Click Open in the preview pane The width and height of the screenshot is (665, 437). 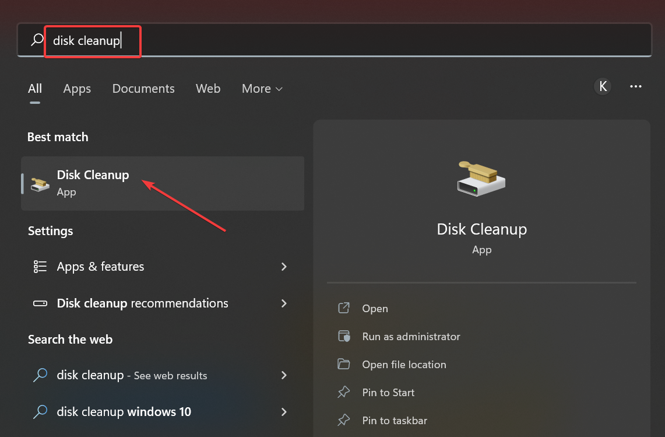click(375, 309)
